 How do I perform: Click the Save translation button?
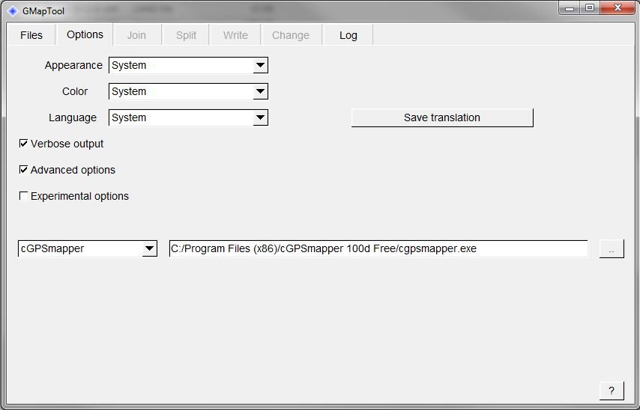442,117
